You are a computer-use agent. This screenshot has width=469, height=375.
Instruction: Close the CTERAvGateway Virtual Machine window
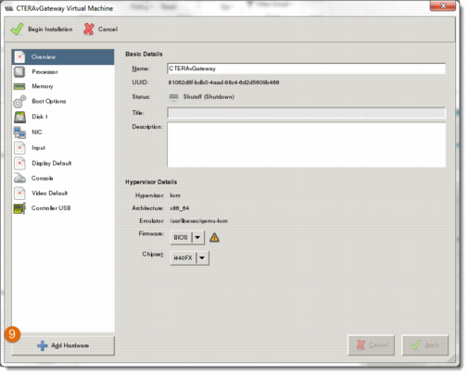(x=443, y=6)
